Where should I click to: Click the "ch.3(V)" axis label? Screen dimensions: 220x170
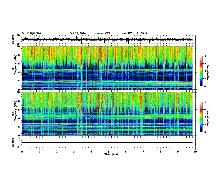[13, 142]
